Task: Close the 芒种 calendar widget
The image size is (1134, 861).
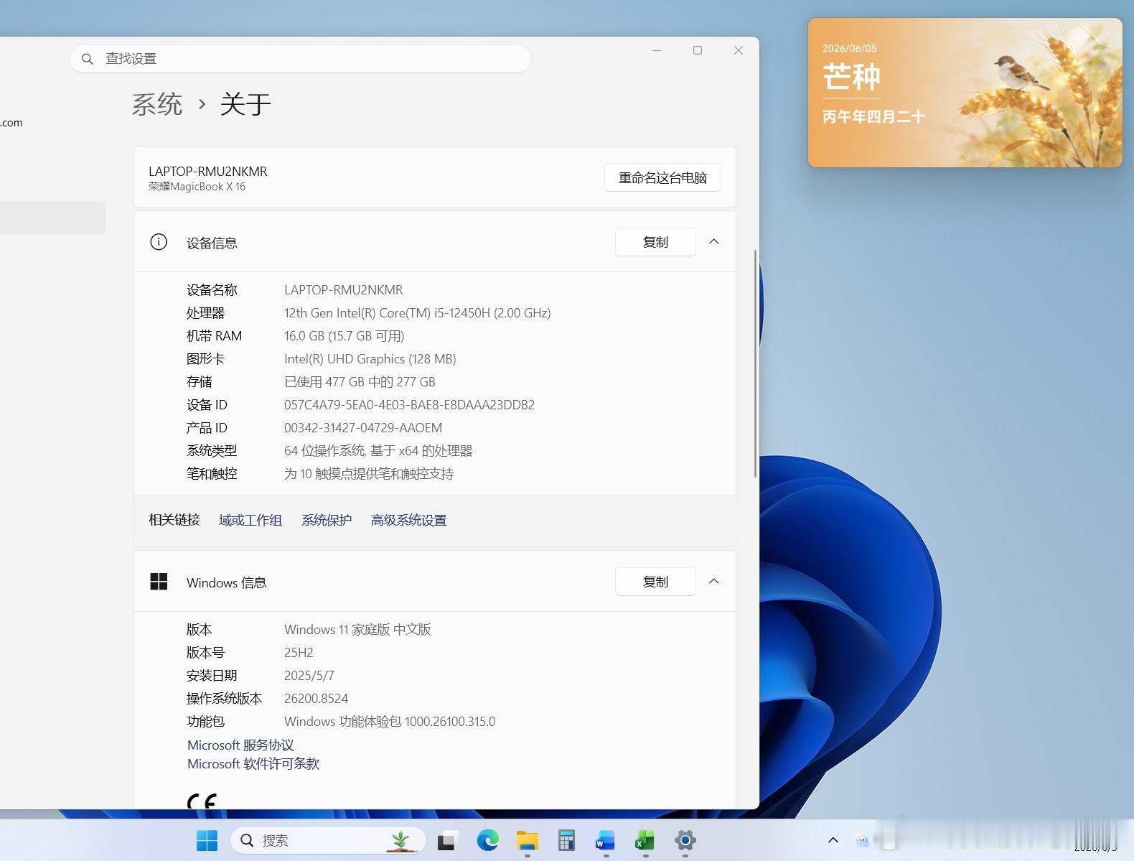Action: pos(1097,39)
